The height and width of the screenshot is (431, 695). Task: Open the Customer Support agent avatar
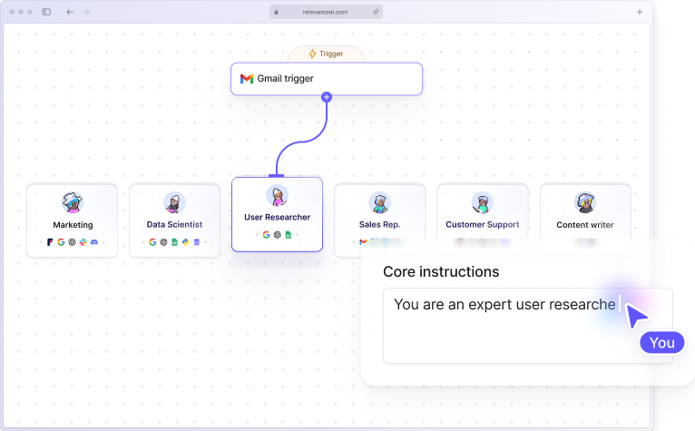pyautogui.click(x=483, y=202)
